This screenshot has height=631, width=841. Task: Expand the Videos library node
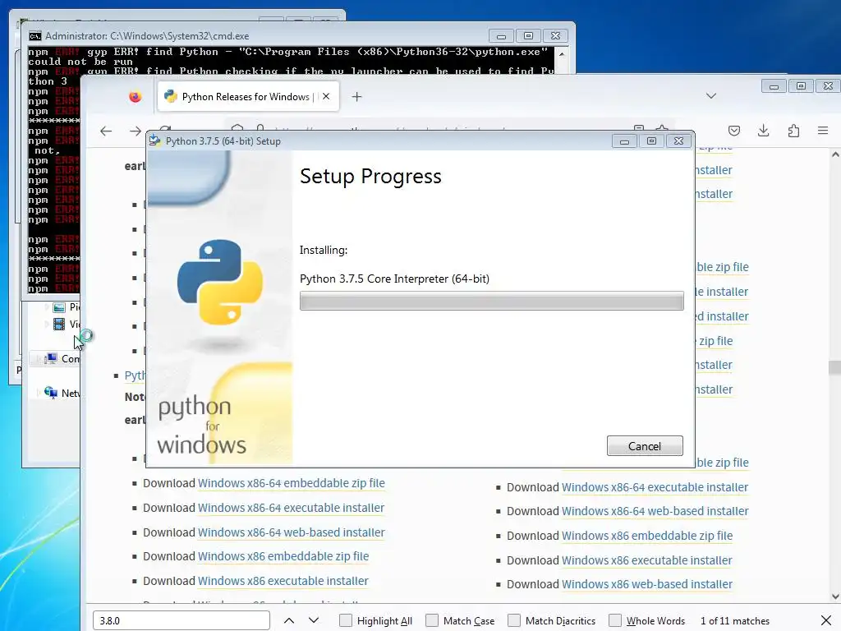47,324
